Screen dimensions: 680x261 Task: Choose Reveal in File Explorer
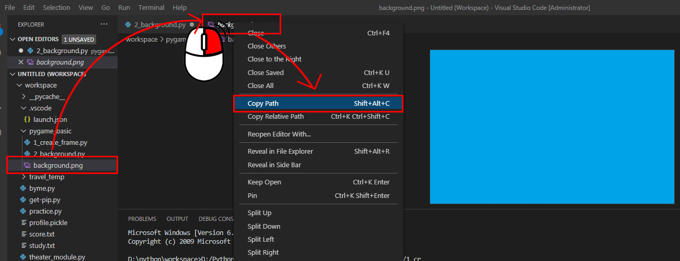coord(318,151)
